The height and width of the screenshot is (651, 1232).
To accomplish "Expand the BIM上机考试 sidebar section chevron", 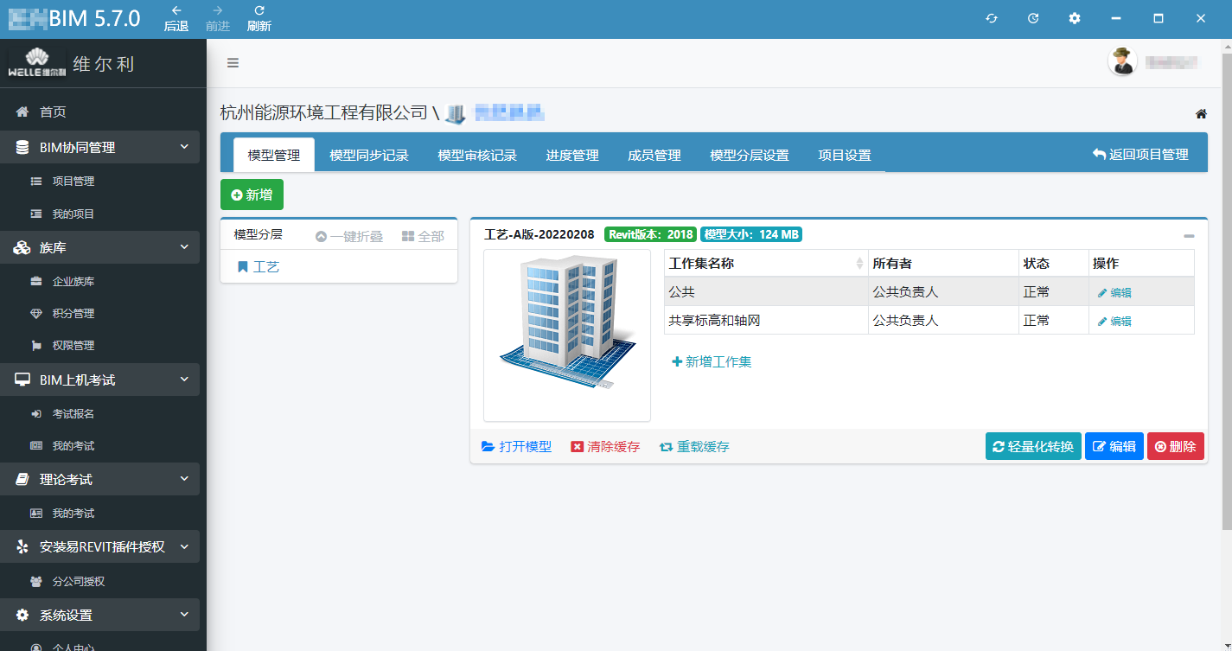I will [x=184, y=380].
